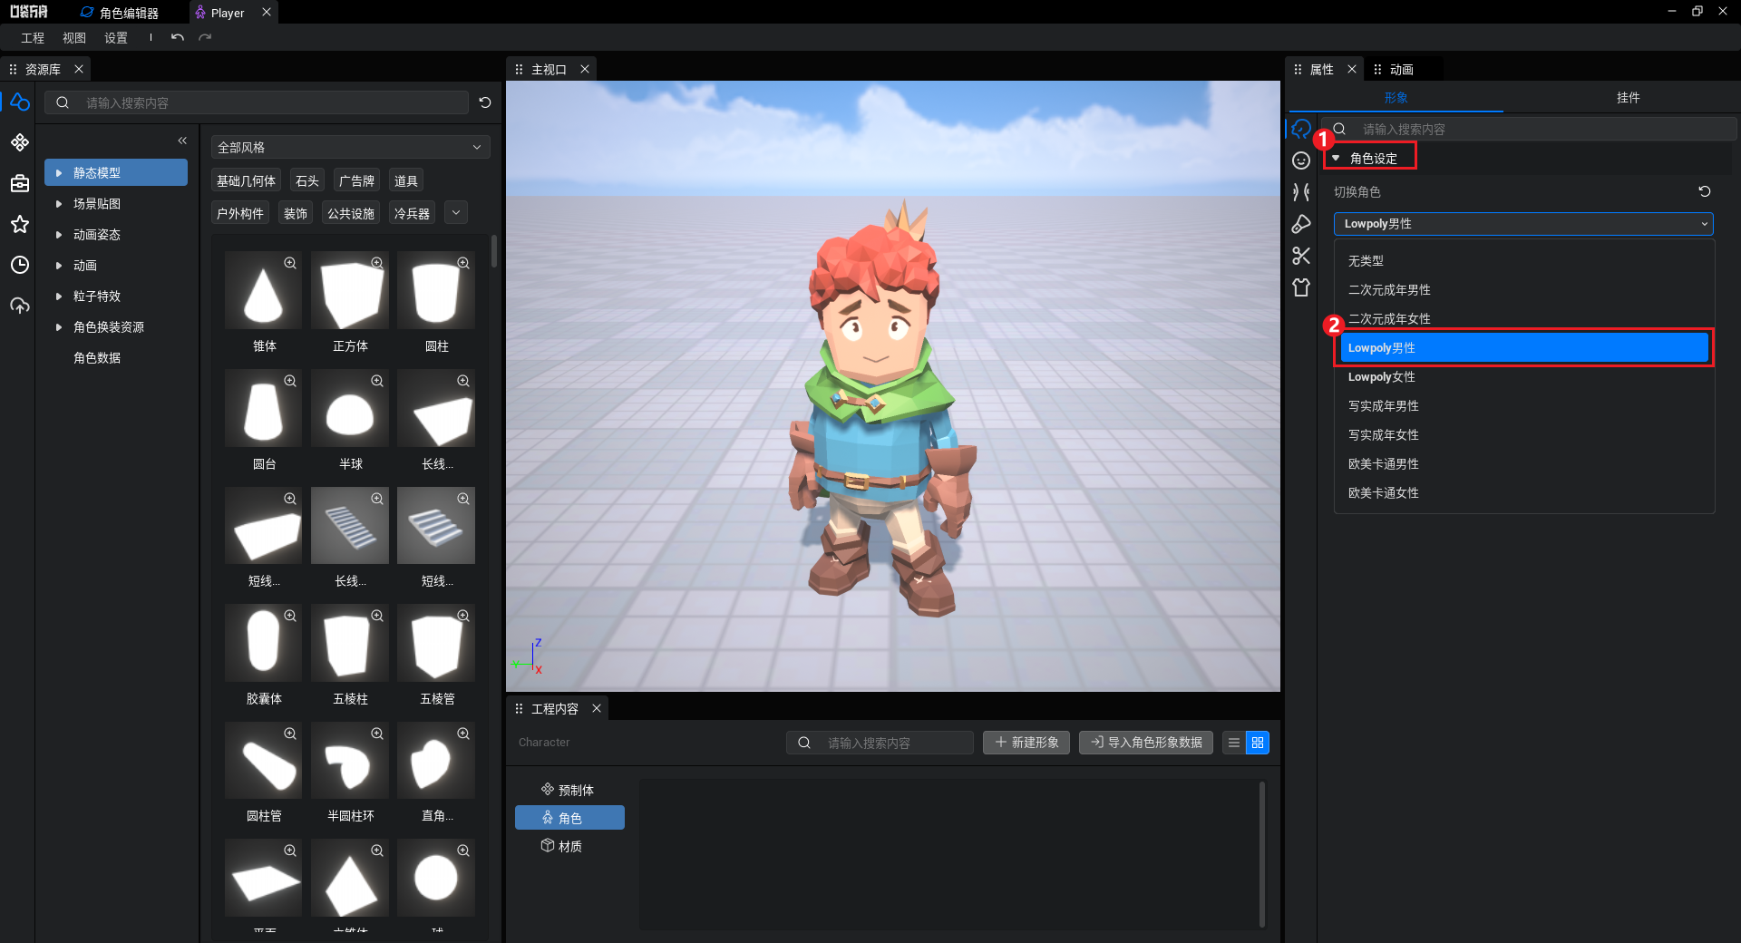Viewport: 1741px width, 943px height.
Task: Open the 全部风格 style dropdown
Action: click(350, 147)
